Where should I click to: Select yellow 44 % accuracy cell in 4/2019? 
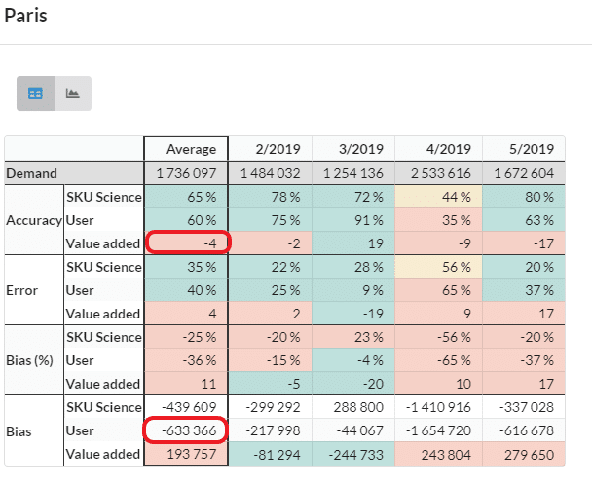coord(437,197)
